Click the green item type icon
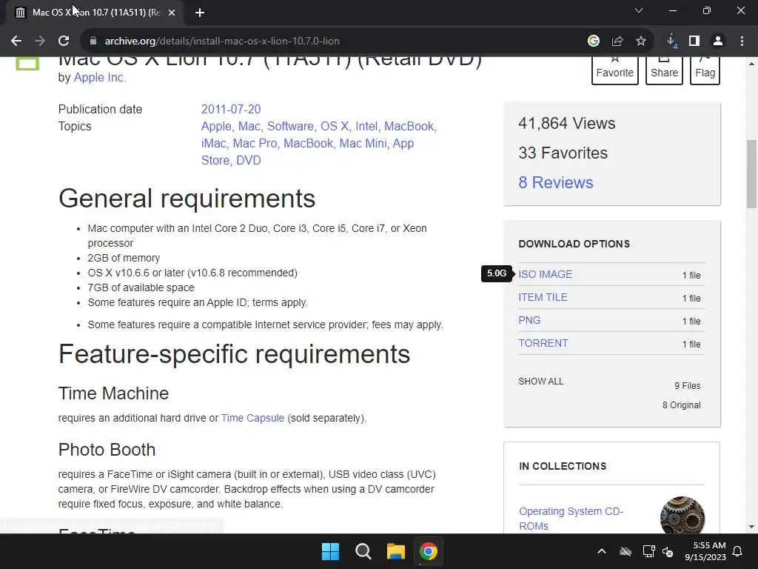 (27, 64)
